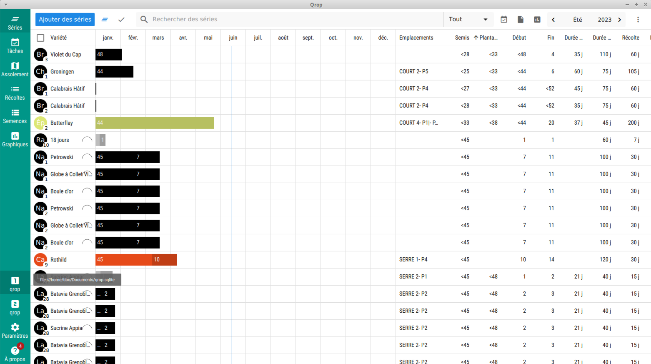The width and height of the screenshot is (651, 364).
Task: Toggle sort on the Planta column
Action: pos(487,38)
